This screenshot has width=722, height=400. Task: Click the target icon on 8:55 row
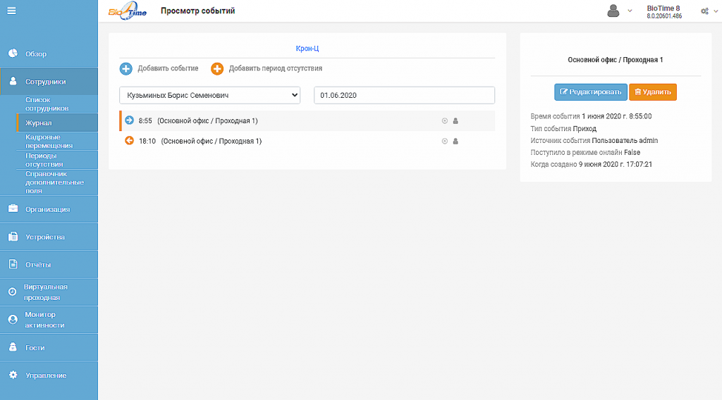coord(445,121)
